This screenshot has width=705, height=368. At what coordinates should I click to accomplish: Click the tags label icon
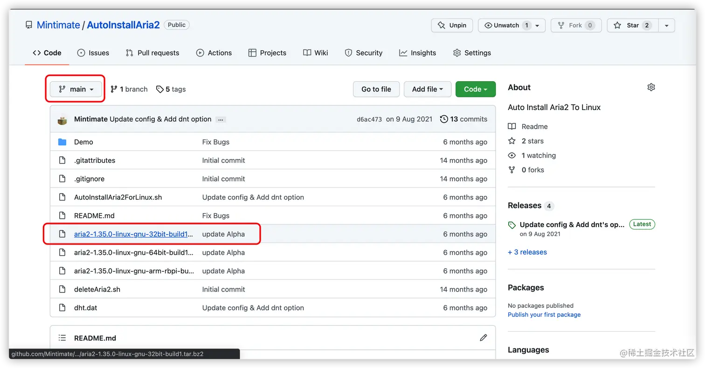160,89
